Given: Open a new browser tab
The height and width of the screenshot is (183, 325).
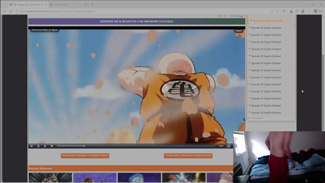Looking at the screenshot, I should [92, 5].
